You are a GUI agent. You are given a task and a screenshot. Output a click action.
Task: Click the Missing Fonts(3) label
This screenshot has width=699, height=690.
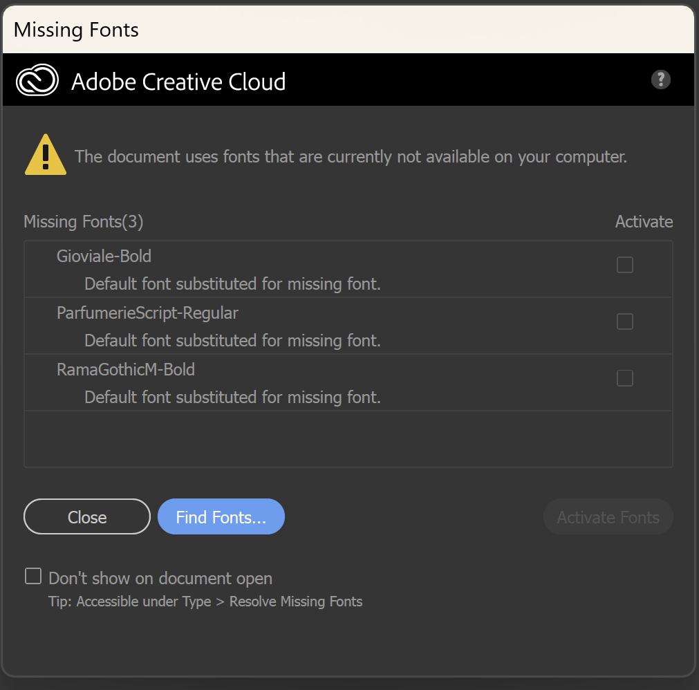82,221
